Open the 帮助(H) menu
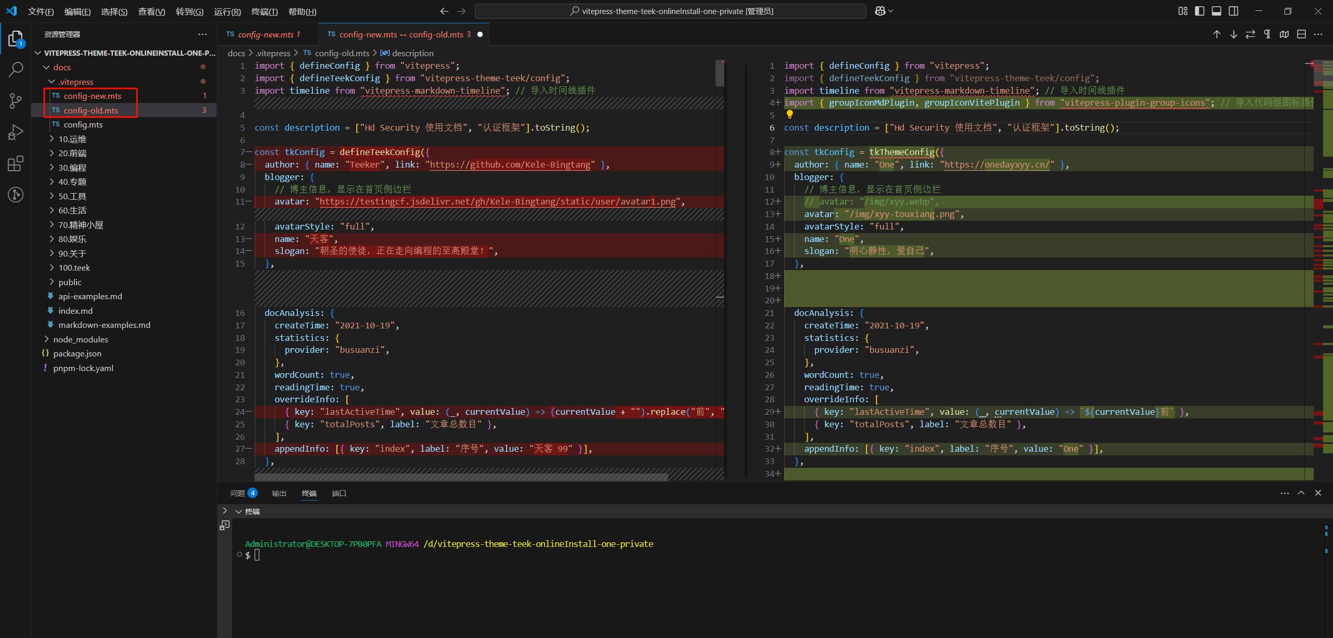Image resolution: width=1333 pixels, height=638 pixels. [303, 11]
